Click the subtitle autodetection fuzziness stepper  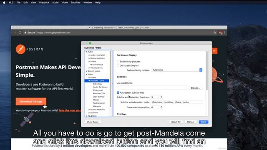pyautogui.click(x=161, y=97)
